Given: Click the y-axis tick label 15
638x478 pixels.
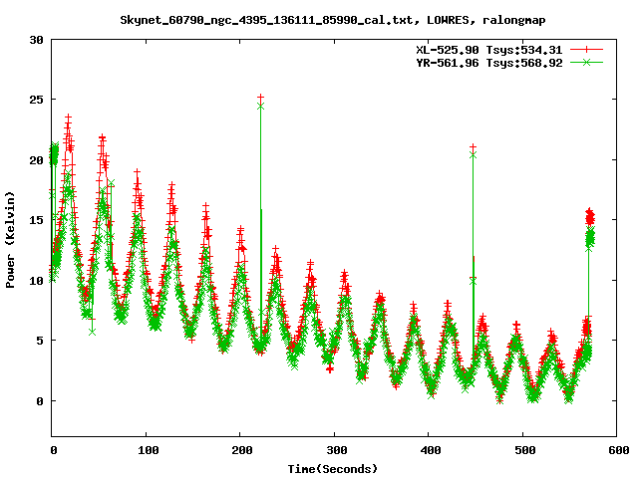Looking at the screenshot, I should pos(36,220).
